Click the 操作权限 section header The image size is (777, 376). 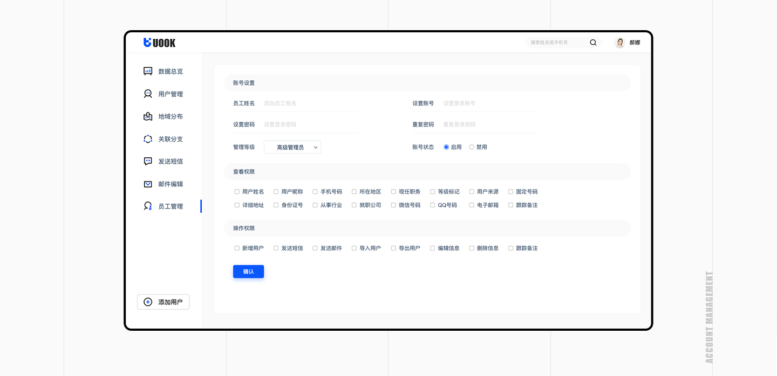click(243, 228)
